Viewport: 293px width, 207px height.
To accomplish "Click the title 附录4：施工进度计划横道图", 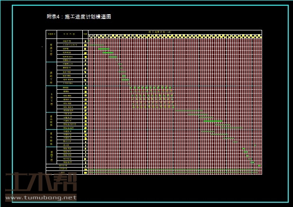I will coord(79,17).
